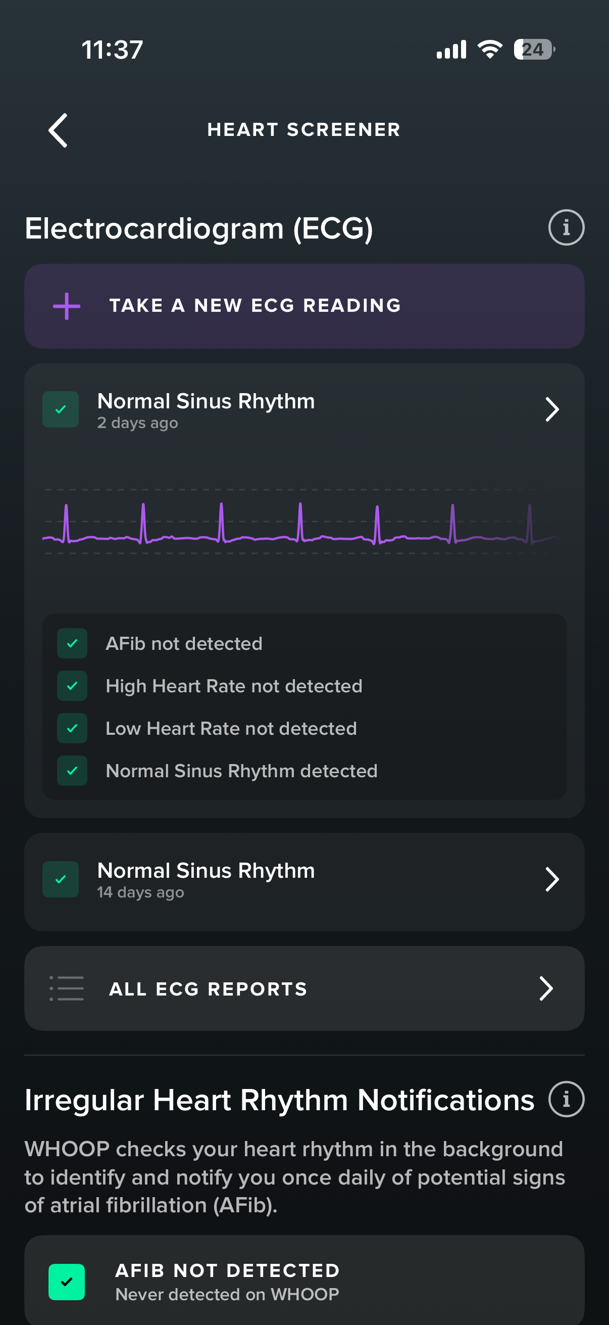Tap the Wi-Fi status icon
Viewport: 609px width, 1325px height.
[x=490, y=50]
